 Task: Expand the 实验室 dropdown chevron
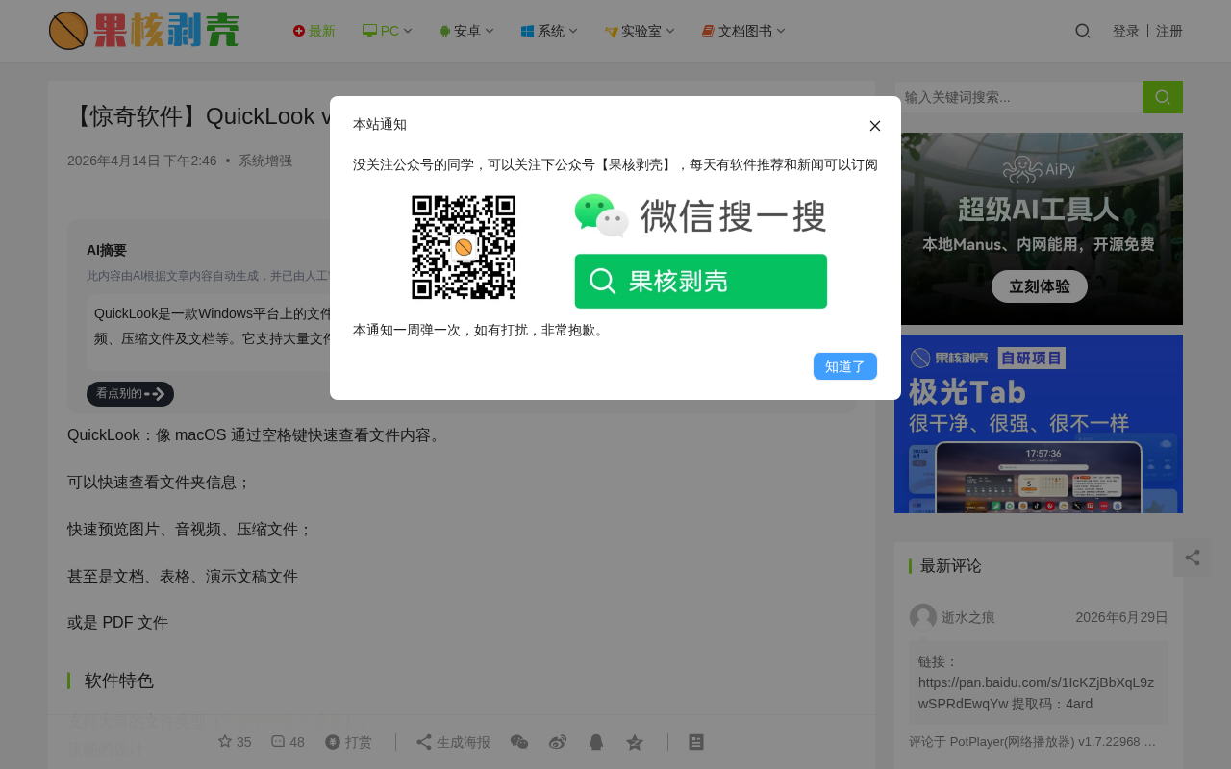pyautogui.click(x=670, y=31)
